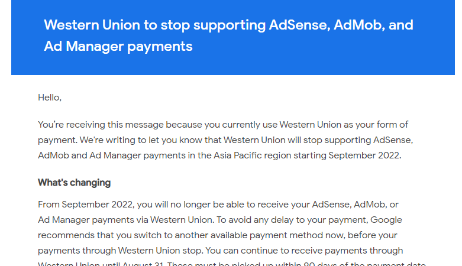
Task: Click the line starting 'payments through Western Union stop'
Action: (x=221, y=251)
